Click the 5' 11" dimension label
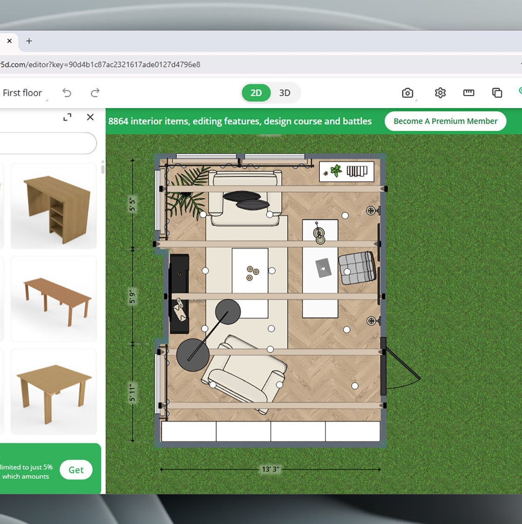 pyautogui.click(x=132, y=392)
